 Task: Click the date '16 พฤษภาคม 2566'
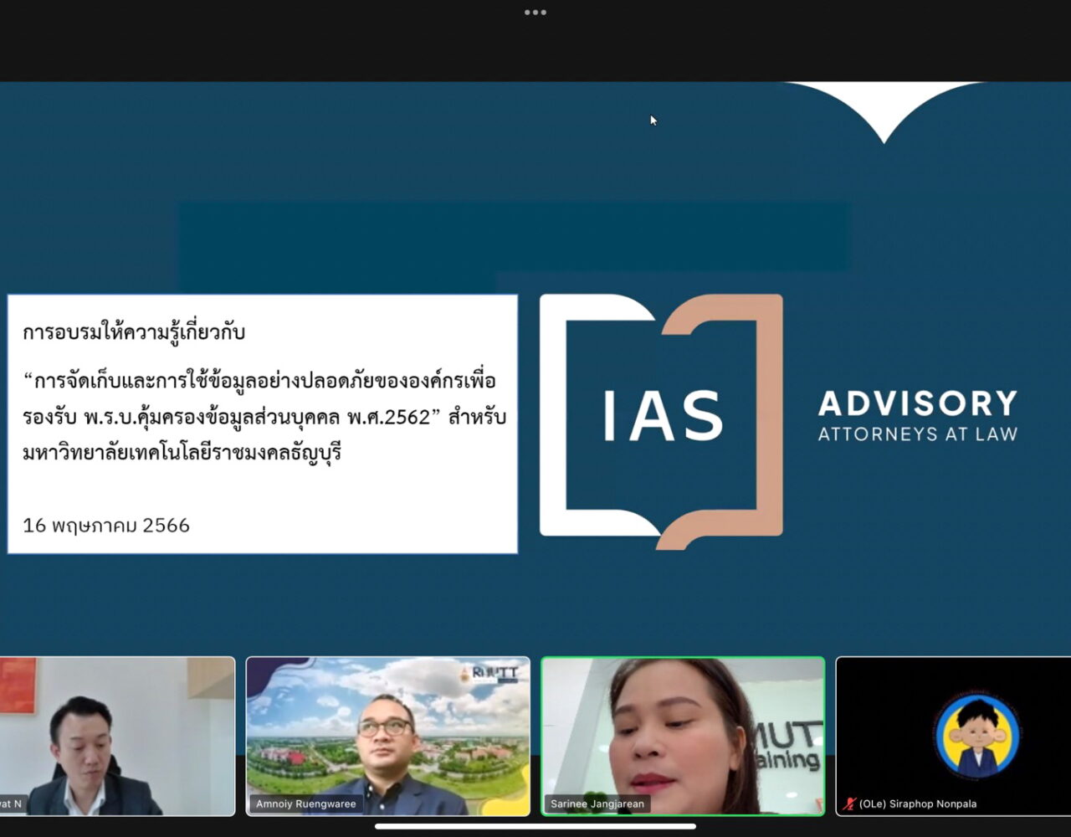(106, 526)
